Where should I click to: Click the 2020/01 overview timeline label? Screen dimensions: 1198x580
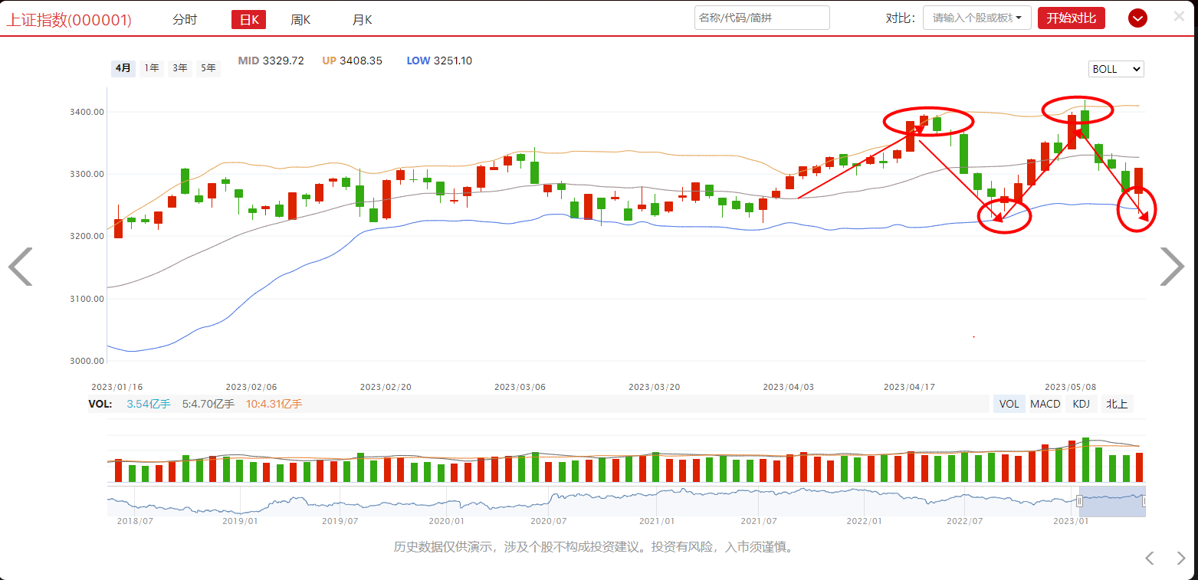[x=446, y=521]
